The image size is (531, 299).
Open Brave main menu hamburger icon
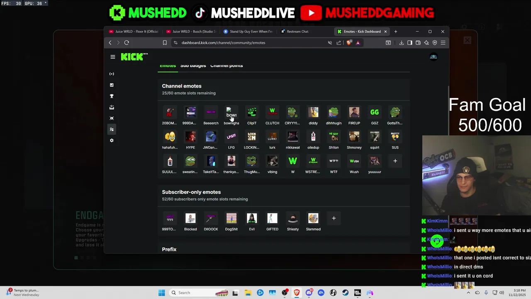tap(443, 42)
